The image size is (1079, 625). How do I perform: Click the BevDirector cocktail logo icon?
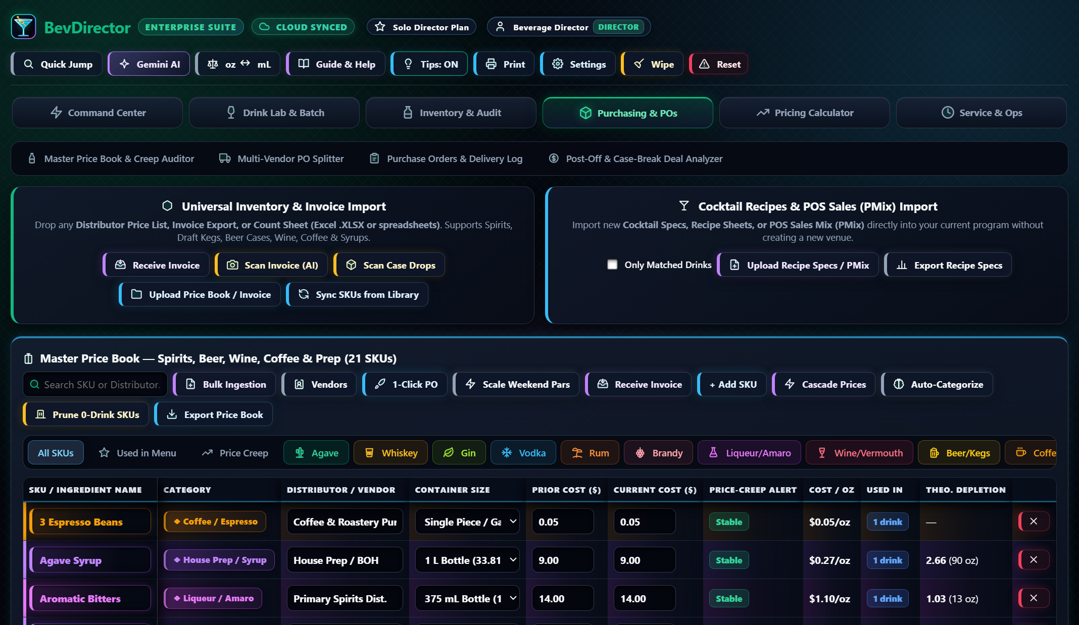[23, 27]
